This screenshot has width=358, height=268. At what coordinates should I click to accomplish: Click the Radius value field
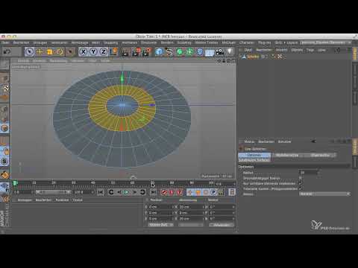coord(308,173)
